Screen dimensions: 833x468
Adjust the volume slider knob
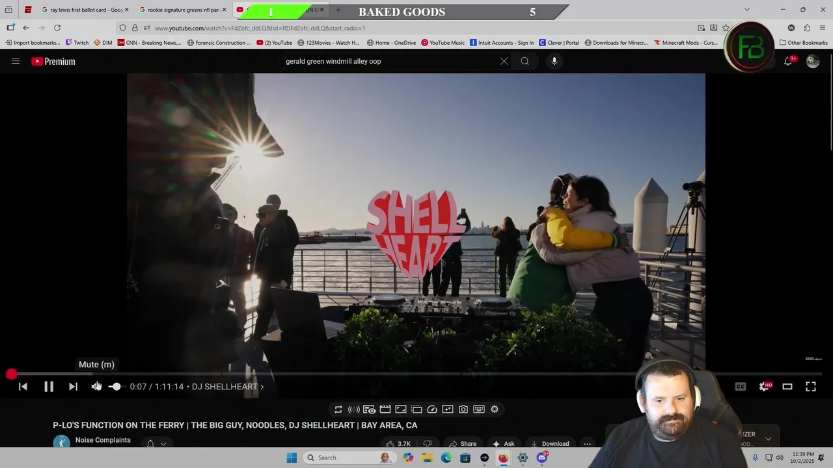tap(115, 387)
